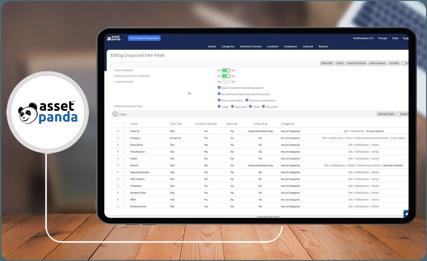The width and height of the screenshot is (427, 261).
Task: Open the Assets menu
Action: coord(212,46)
